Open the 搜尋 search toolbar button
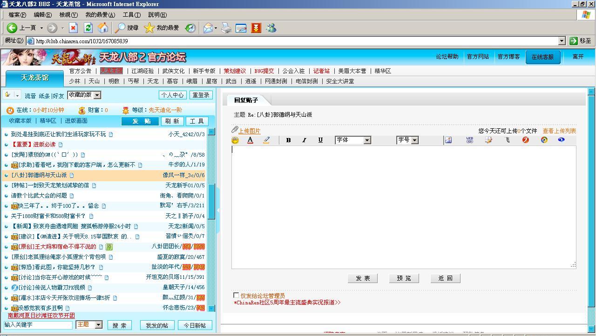The image size is (596, 336). click(x=127, y=28)
